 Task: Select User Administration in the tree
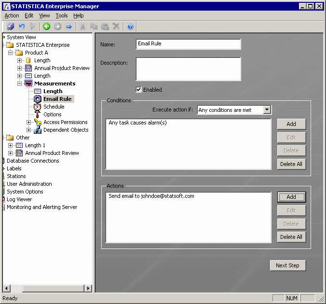click(x=29, y=184)
